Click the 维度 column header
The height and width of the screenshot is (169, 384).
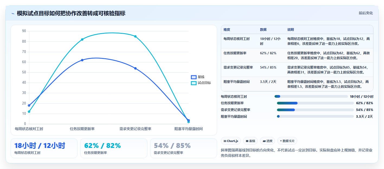(x=227, y=30)
